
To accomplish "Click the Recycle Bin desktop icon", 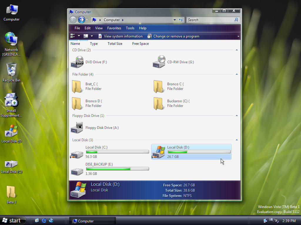I will click(11, 73).
